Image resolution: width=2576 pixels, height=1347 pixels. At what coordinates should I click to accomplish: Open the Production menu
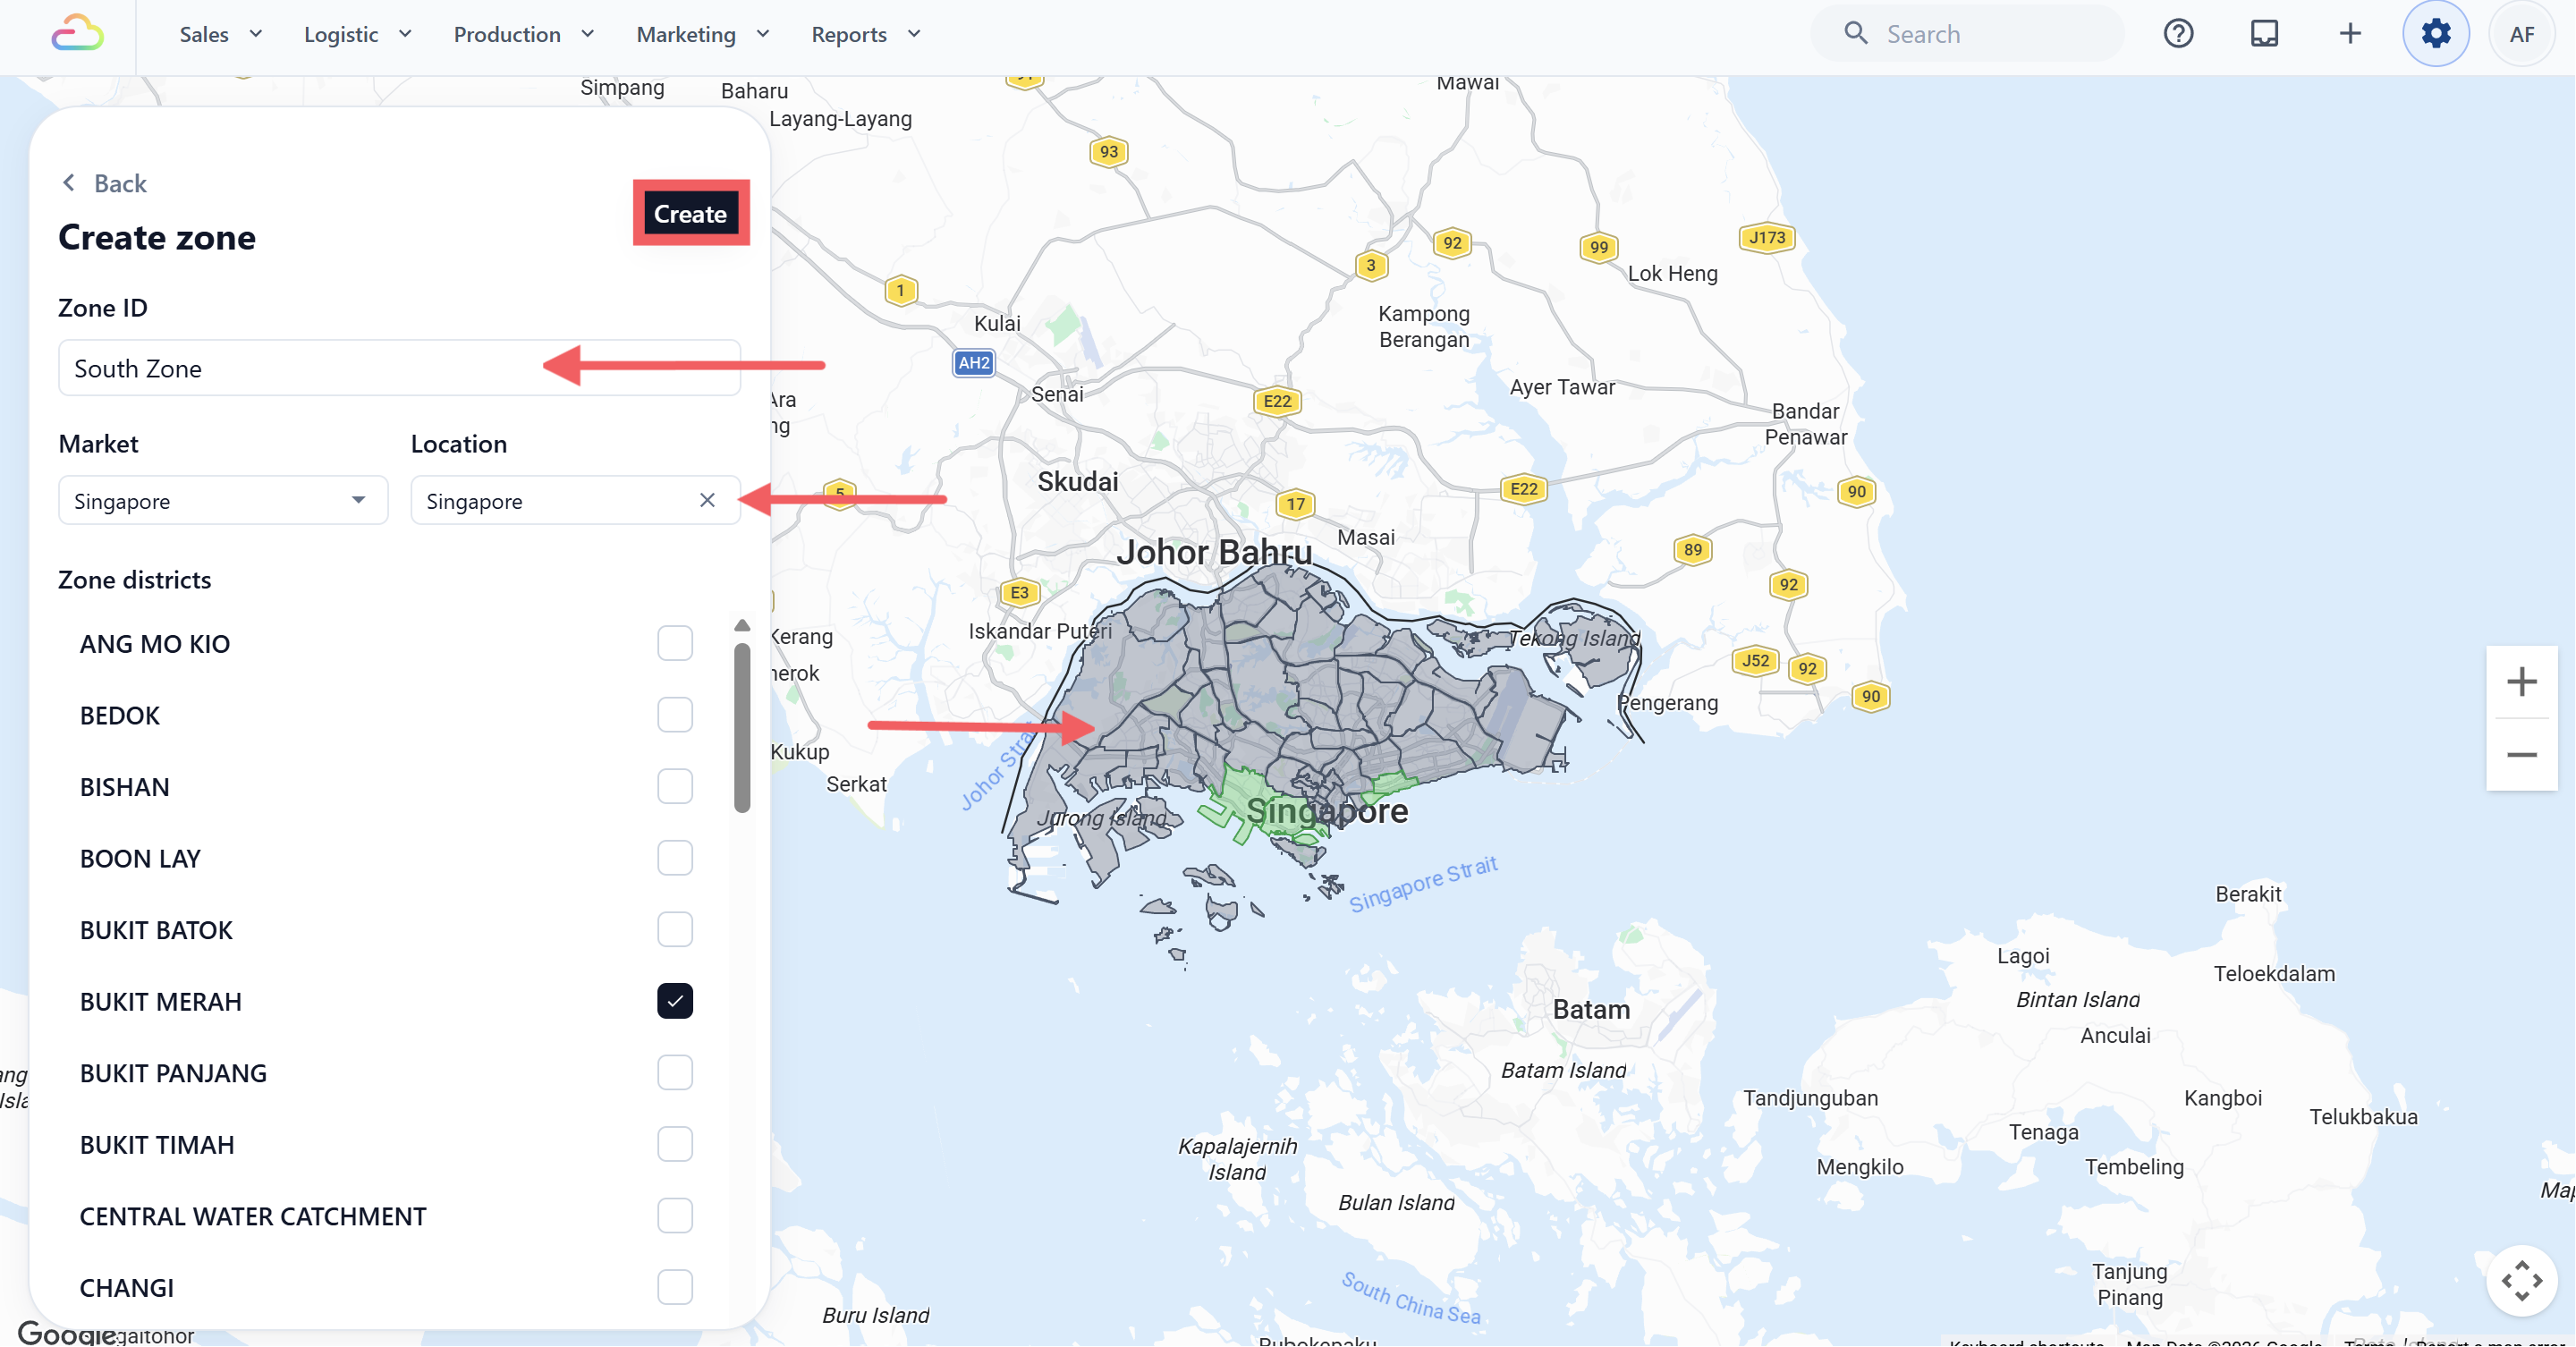507,34
